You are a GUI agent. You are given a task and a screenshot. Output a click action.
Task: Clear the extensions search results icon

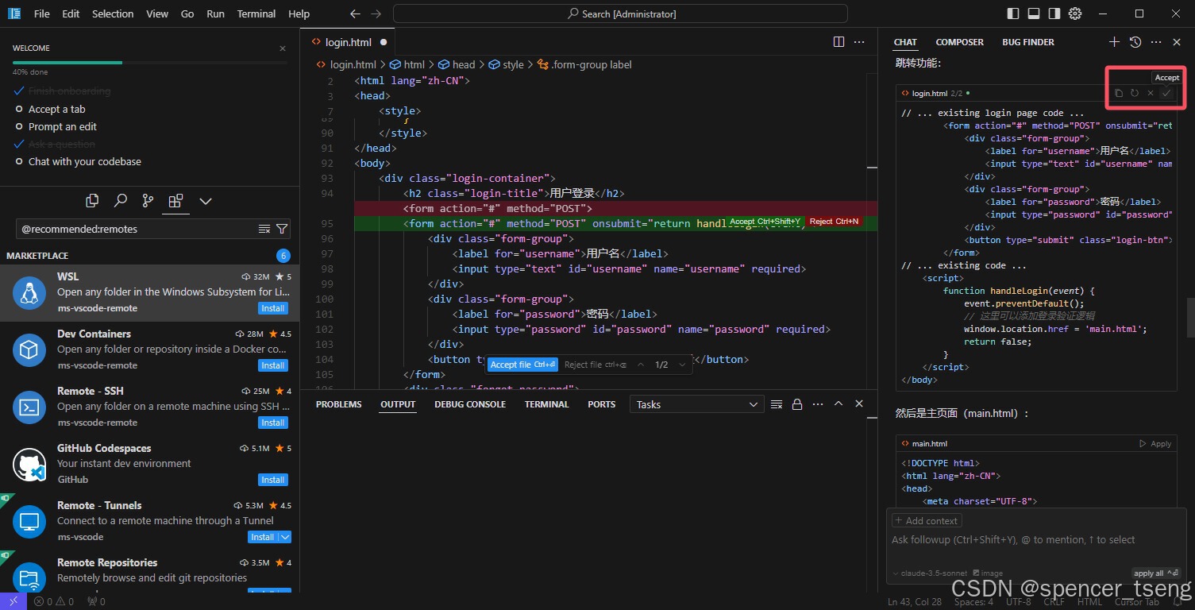click(x=264, y=229)
